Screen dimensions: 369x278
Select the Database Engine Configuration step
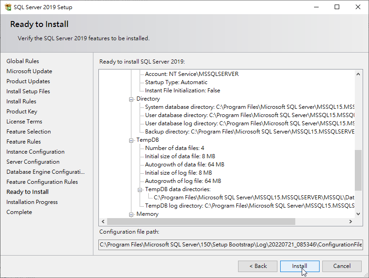[45, 172]
